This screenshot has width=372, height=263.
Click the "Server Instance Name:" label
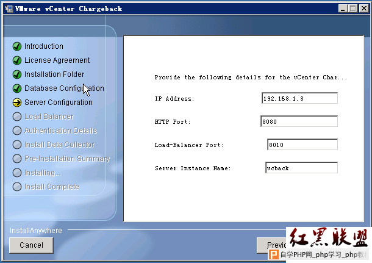tap(193, 168)
